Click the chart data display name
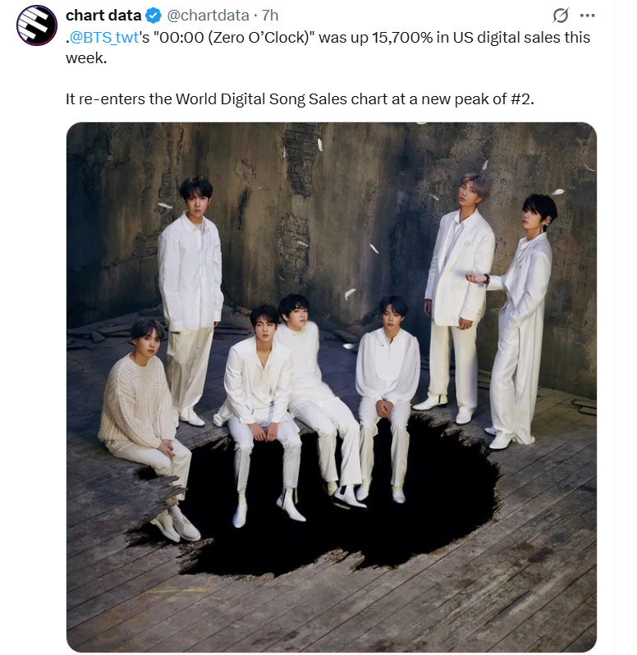This screenshot has width=637, height=655. (103, 16)
